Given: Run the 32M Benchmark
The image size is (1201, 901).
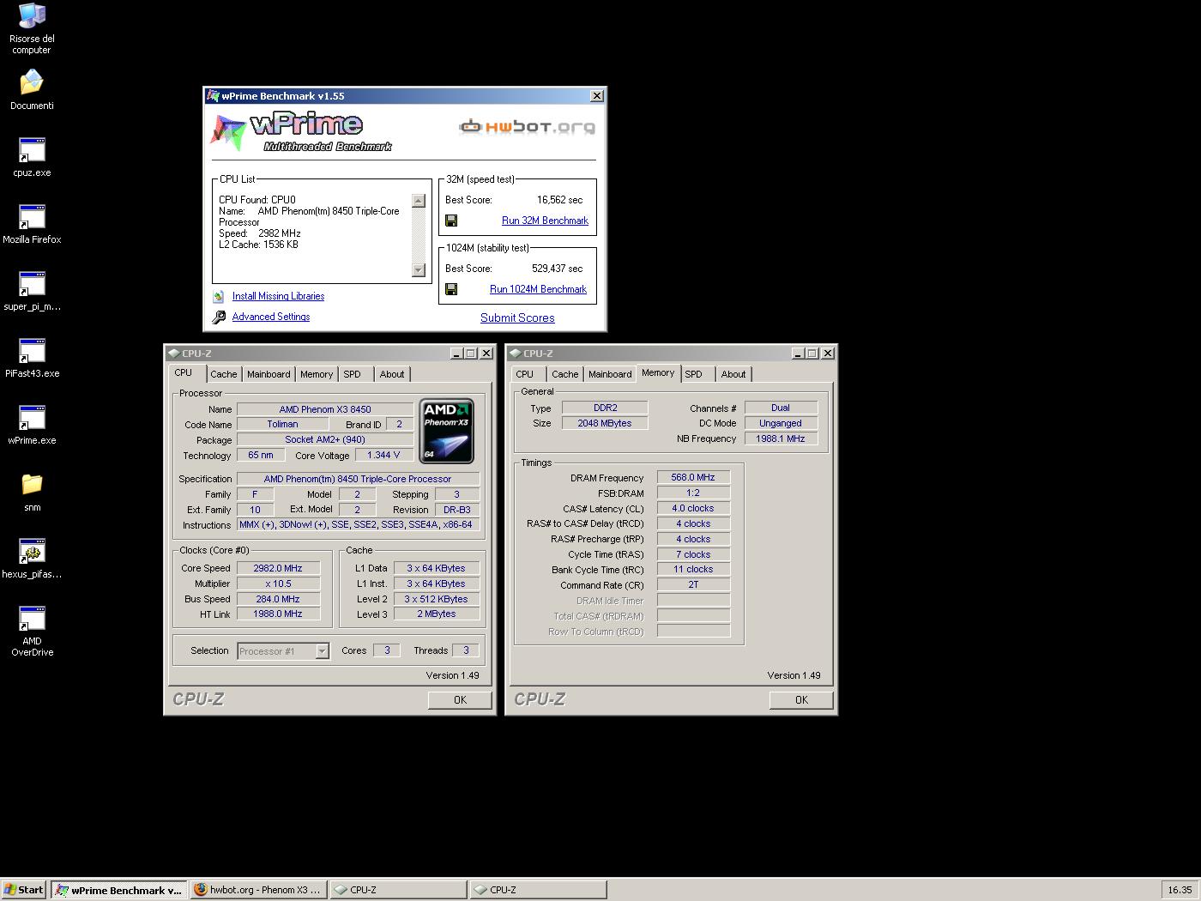Looking at the screenshot, I should coord(545,221).
